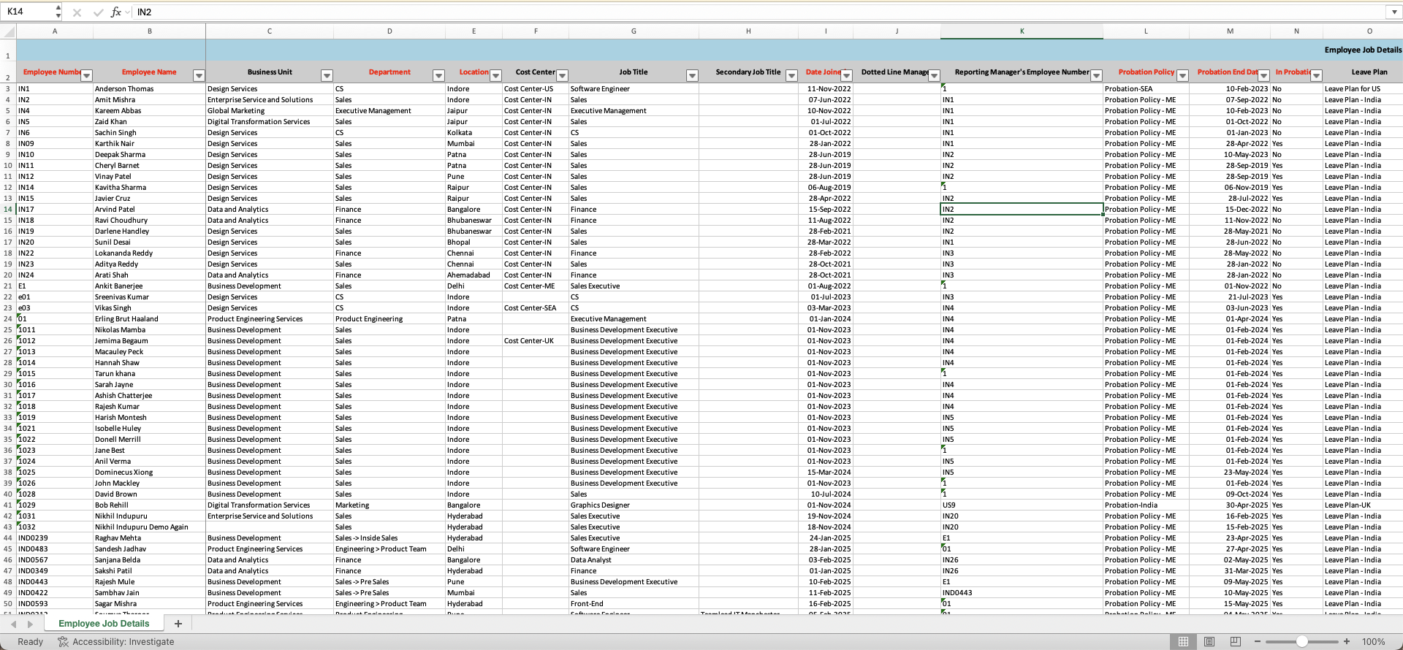Click the Insert Function fx icon
Viewport: 1403px width, 650px height.
115,12
